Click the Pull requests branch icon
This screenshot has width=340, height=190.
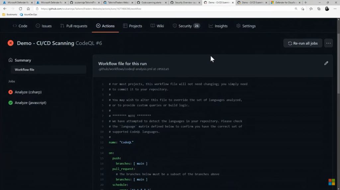point(62,26)
